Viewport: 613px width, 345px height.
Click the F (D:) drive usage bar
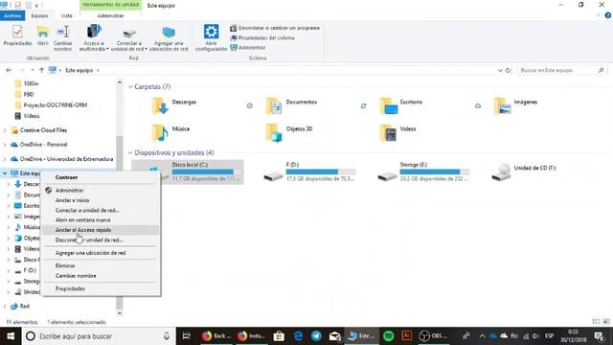point(321,172)
